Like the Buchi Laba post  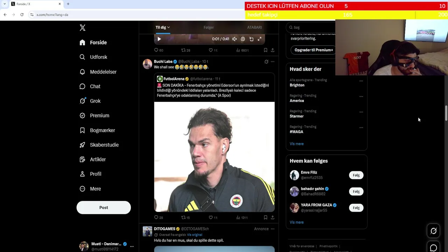(x=213, y=217)
